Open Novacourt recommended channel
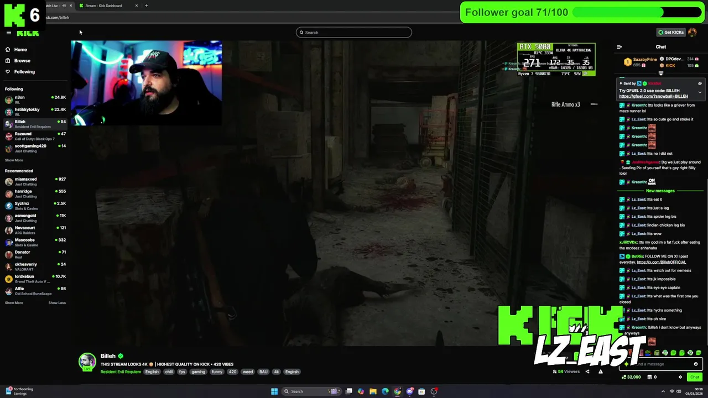The height and width of the screenshot is (398, 708). pyautogui.click(x=35, y=231)
